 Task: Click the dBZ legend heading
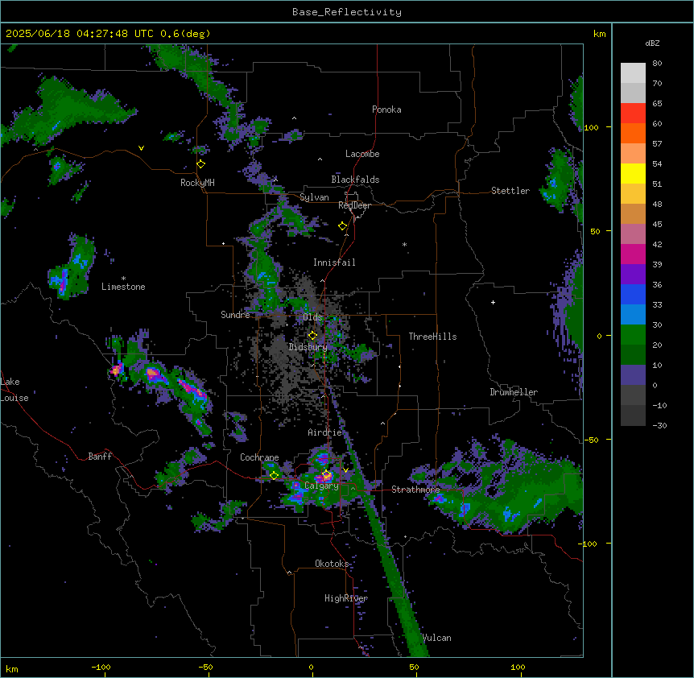click(652, 43)
